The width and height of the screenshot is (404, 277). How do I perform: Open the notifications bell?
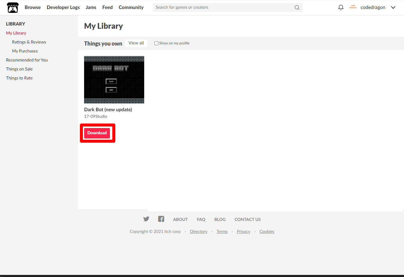click(341, 7)
